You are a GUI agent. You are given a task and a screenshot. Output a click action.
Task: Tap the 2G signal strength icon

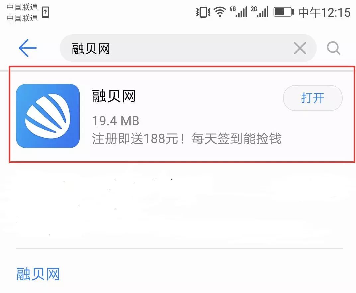click(x=260, y=12)
